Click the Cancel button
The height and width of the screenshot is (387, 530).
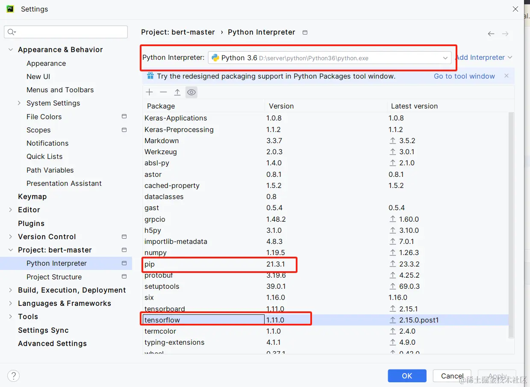point(452,376)
